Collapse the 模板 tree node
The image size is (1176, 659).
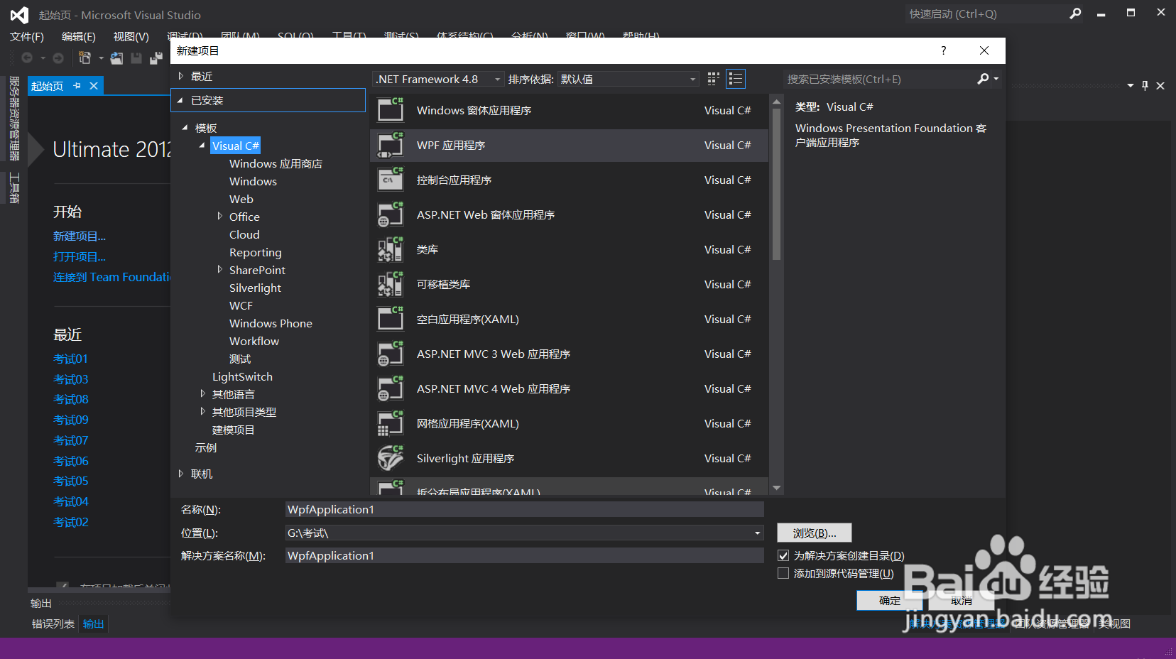(185, 128)
